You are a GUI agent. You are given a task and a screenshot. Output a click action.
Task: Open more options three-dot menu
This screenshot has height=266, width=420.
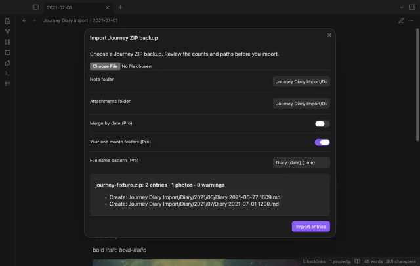coord(411,20)
